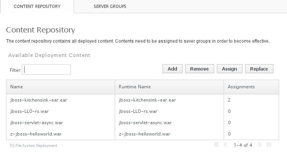Image resolution: width=287 pixels, height=154 pixels.
Task: Click the Add deployment button
Action: coord(172,69)
